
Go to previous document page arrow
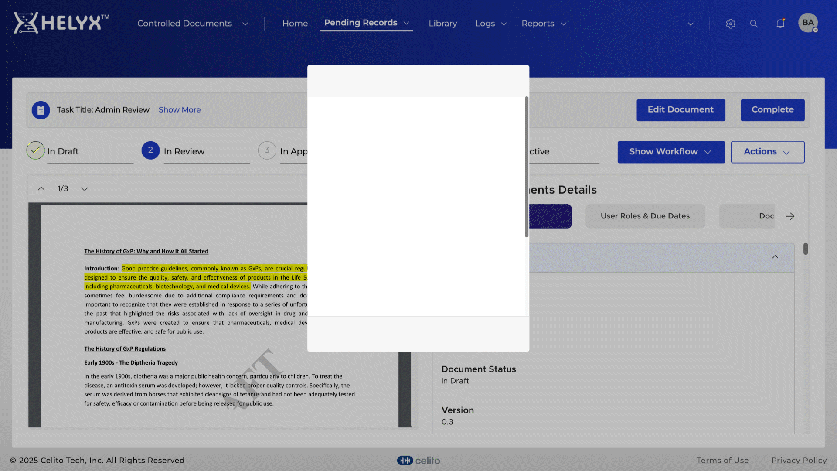point(41,189)
